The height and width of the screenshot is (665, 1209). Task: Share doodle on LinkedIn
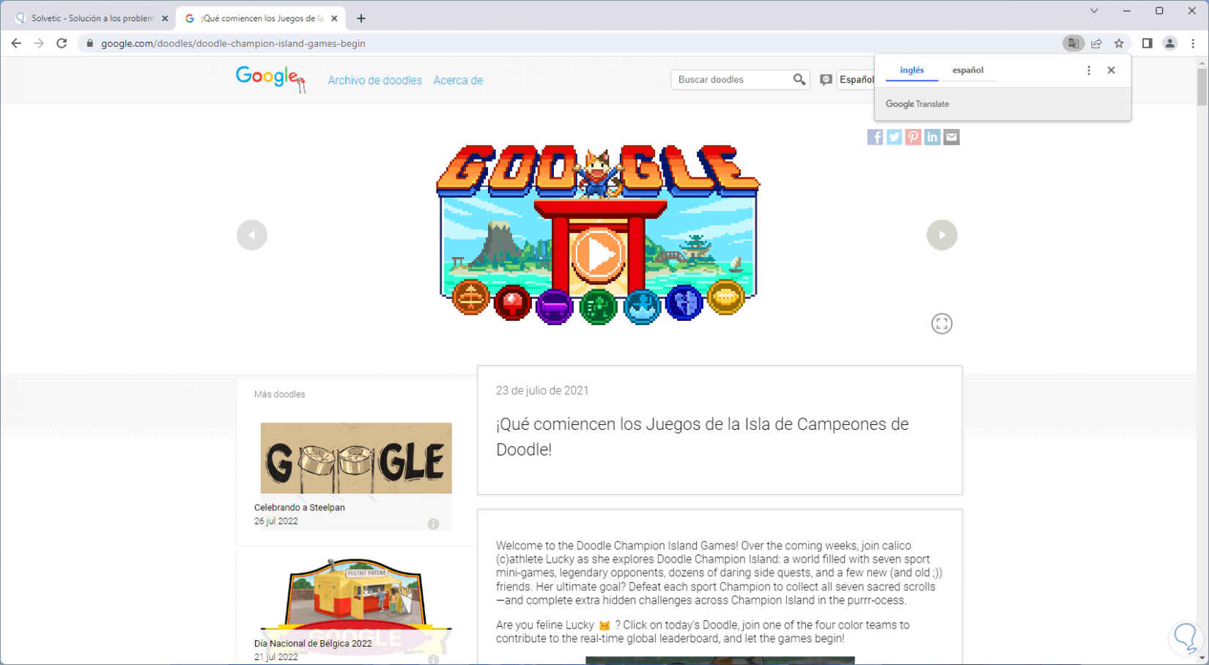pos(932,137)
